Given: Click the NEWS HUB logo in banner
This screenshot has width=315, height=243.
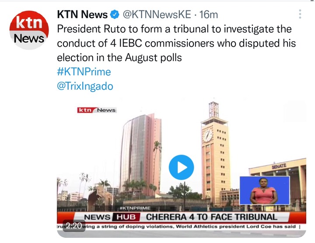Looking at the screenshot, I should (x=112, y=217).
